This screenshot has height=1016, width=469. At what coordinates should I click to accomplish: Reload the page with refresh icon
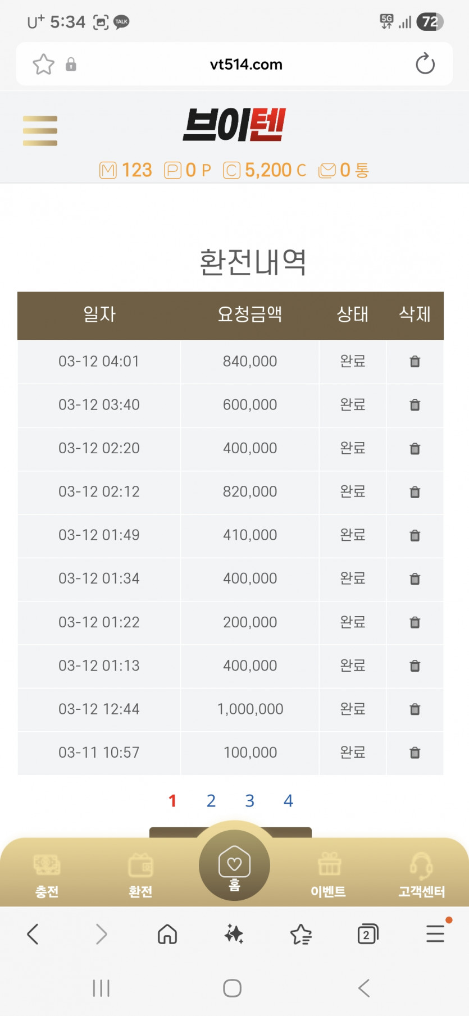point(425,64)
